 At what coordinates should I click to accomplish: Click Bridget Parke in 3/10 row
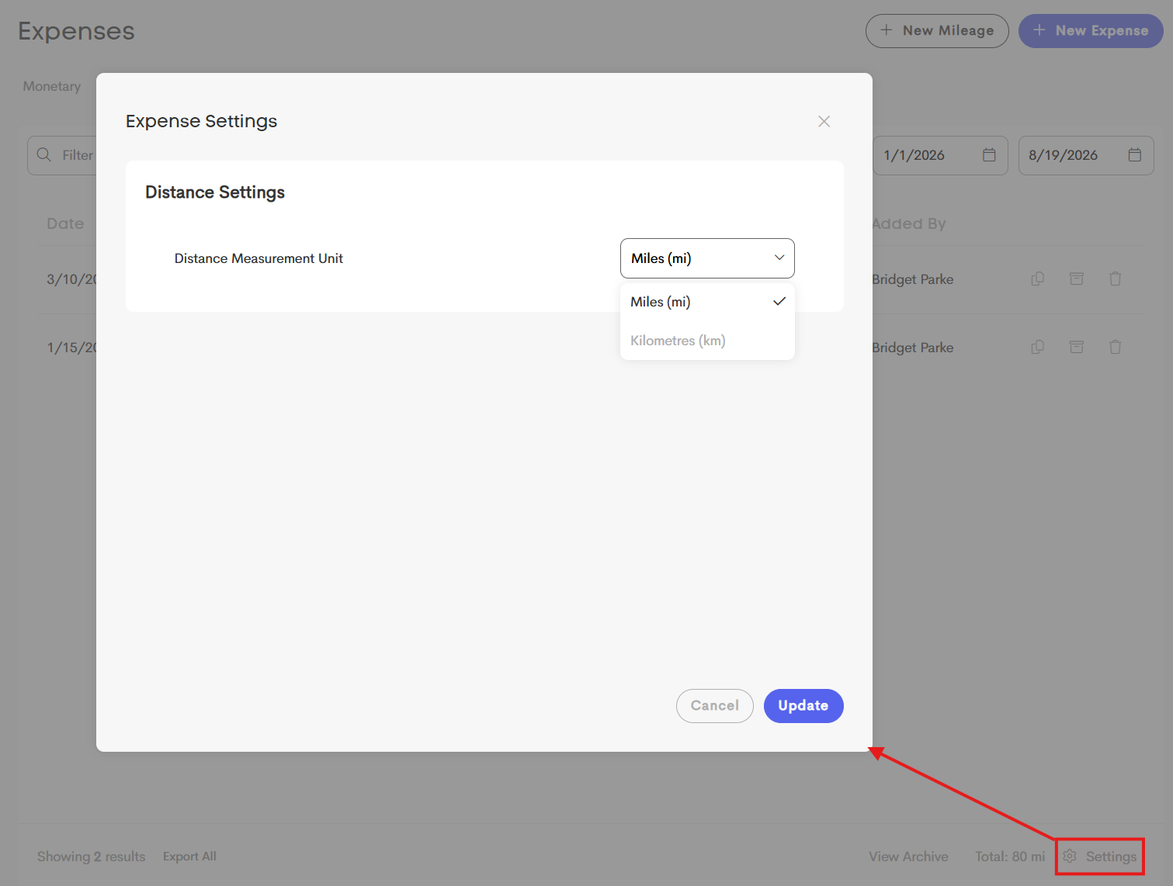coord(913,279)
